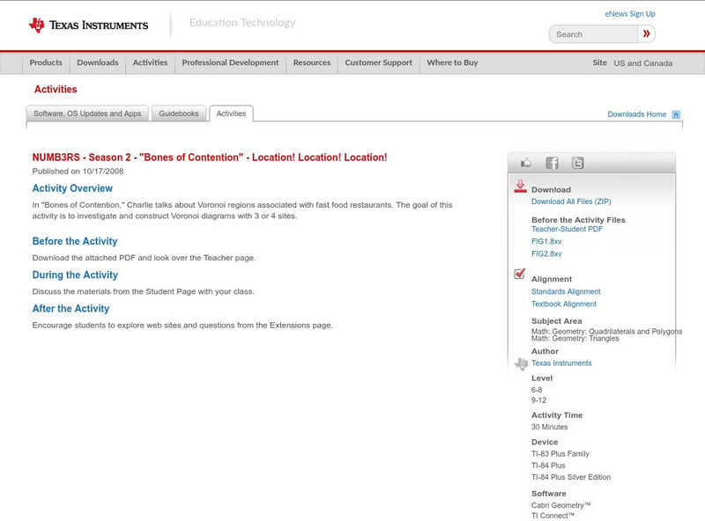
Task: Select the Activities tab
Action: point(231,114)
